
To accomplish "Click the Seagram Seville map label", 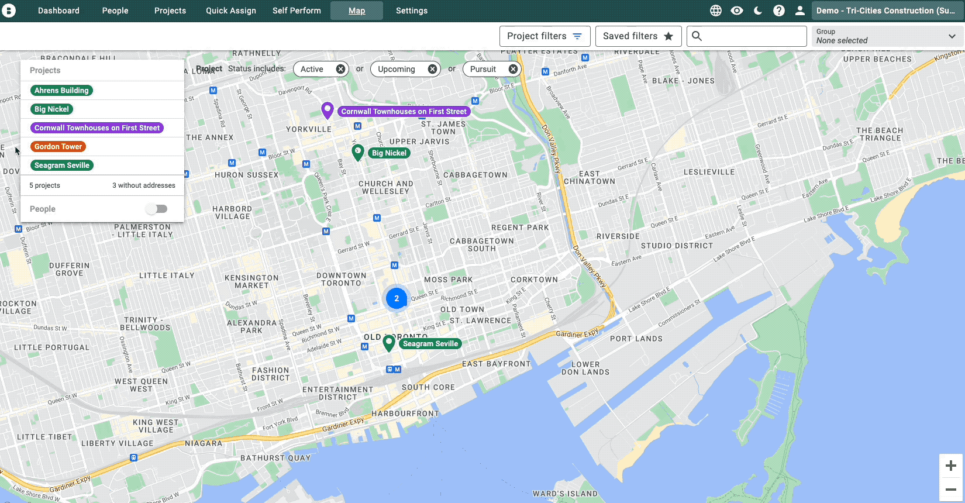I will [x=430, y=343].
